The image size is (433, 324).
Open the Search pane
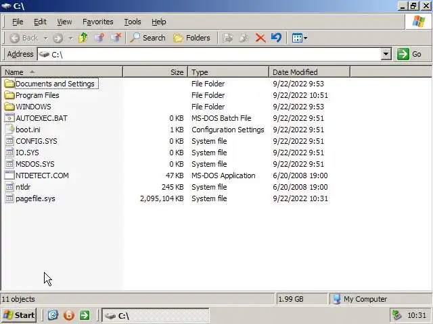147,38
